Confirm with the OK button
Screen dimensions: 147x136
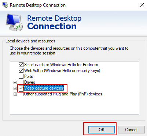[x=102, y=130]
